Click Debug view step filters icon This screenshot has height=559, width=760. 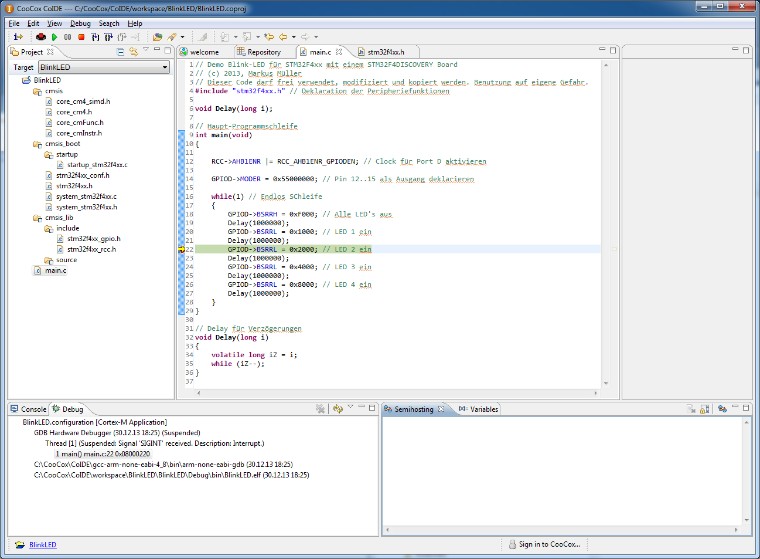(x=338, y=409)
